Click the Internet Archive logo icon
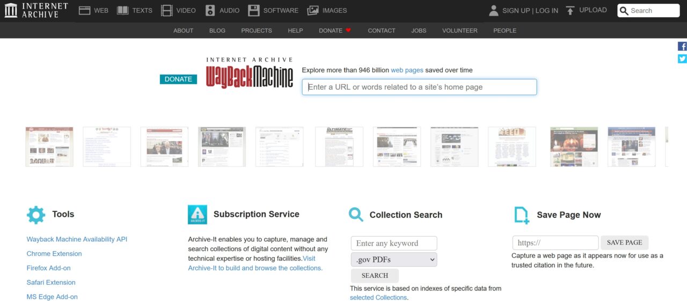 point(11,10)
